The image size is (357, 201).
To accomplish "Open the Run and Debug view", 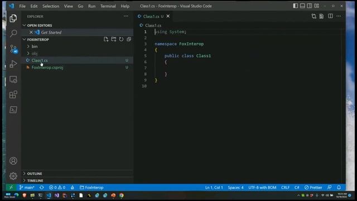I will (13, 64).
